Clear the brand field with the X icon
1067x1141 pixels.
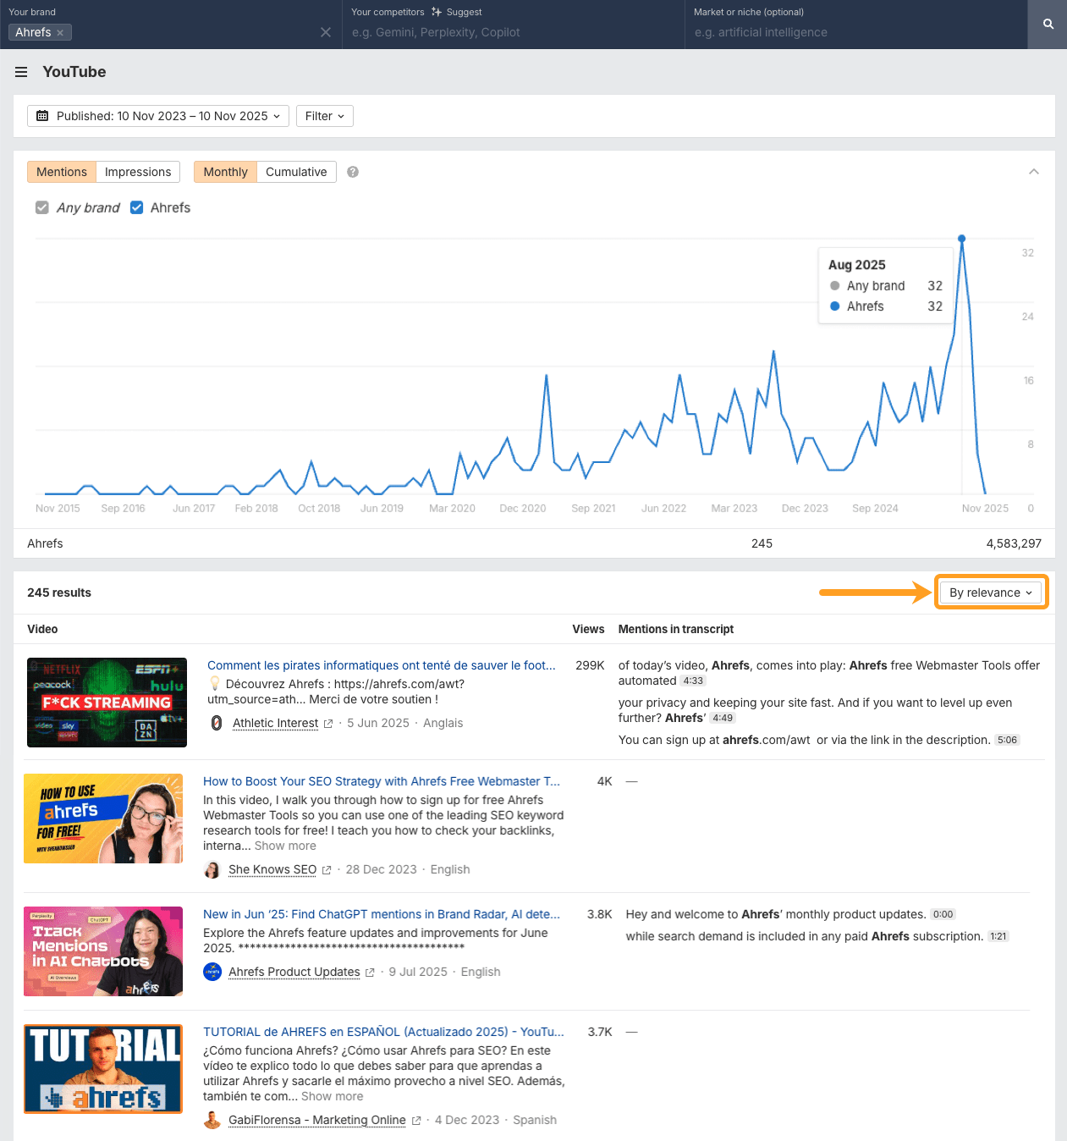point(326,32)
